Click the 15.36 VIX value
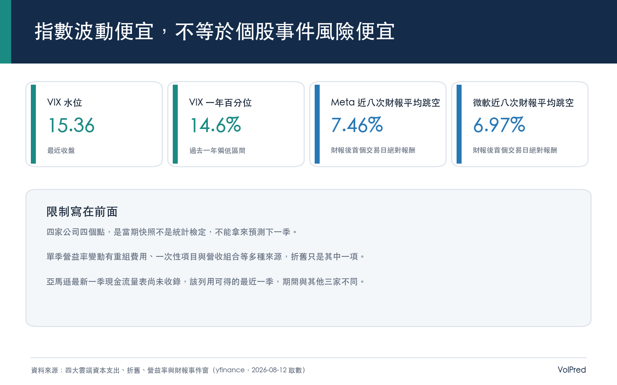The width and height of the screenshot is (617, 385). click(x=71, y=126)
